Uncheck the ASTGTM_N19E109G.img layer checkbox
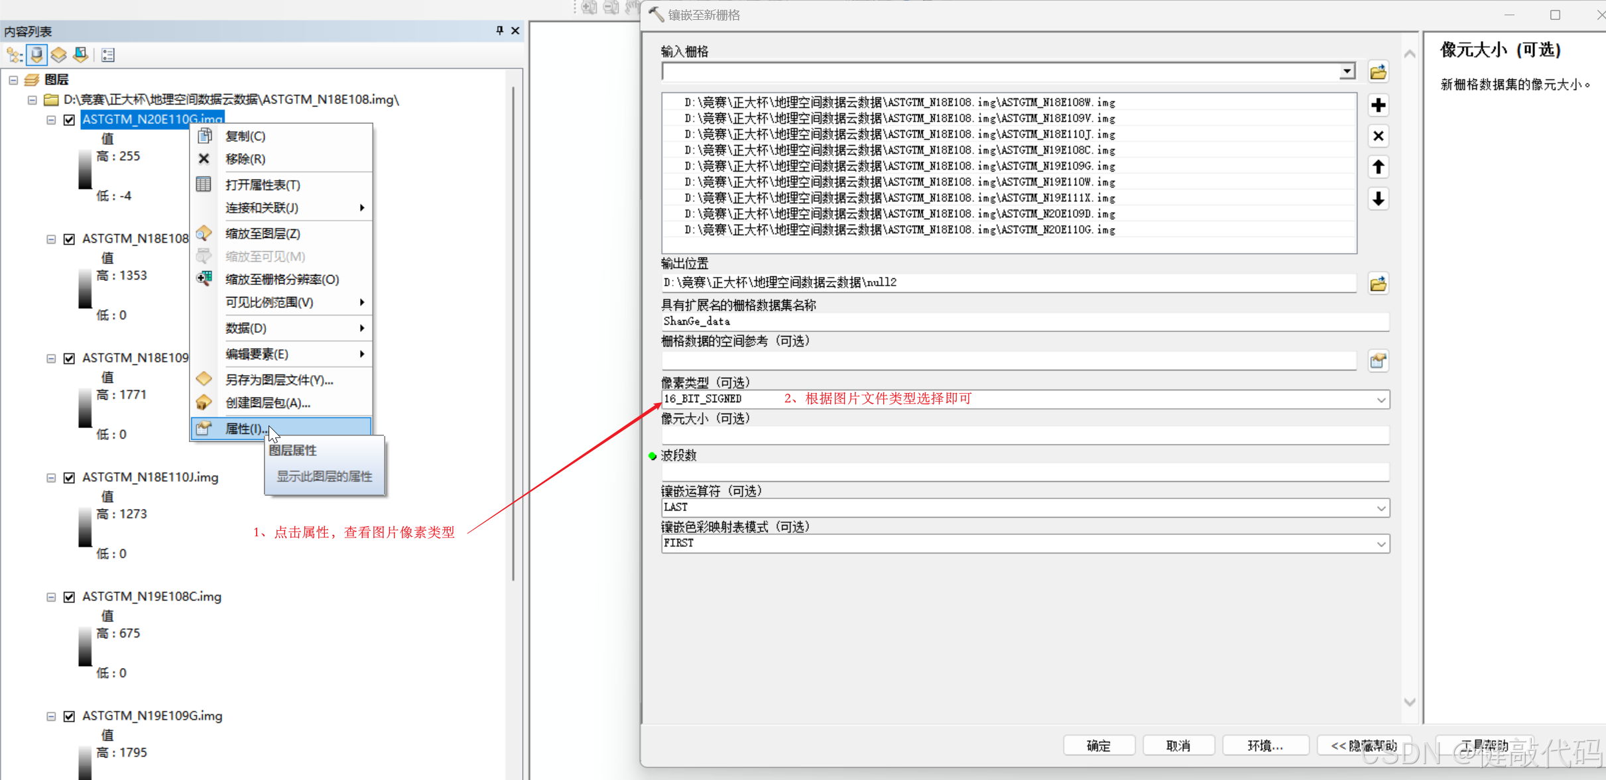This screenshot has width=1606, height=780. (x=69, y=716)
